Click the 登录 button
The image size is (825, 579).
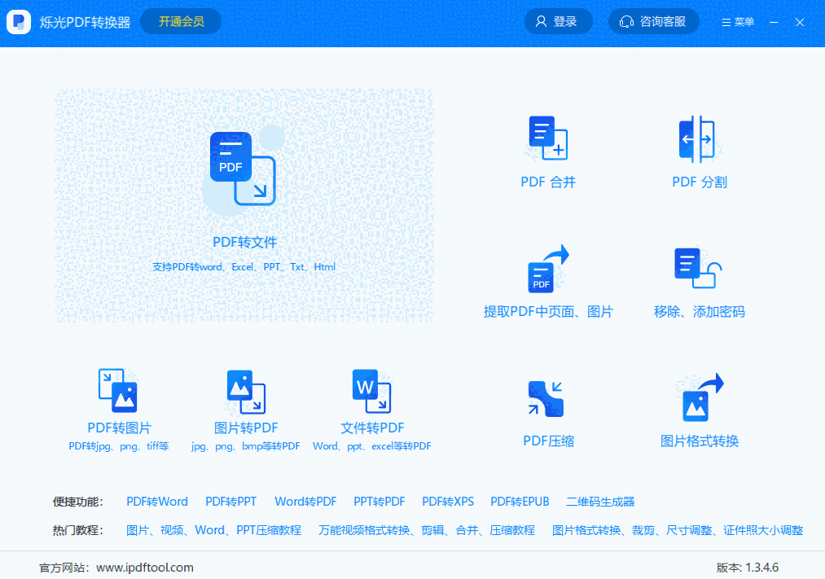pos(558,21)
